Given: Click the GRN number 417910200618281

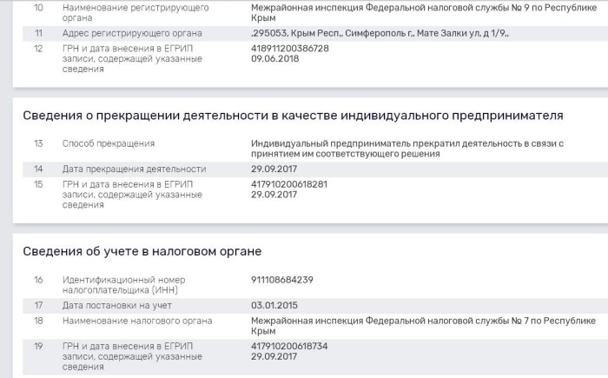Looking at the screenshot, I should 289,184.
